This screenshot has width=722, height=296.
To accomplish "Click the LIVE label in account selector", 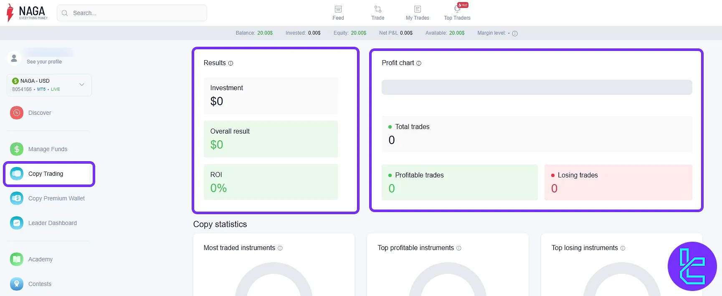I will pos(56,89).
